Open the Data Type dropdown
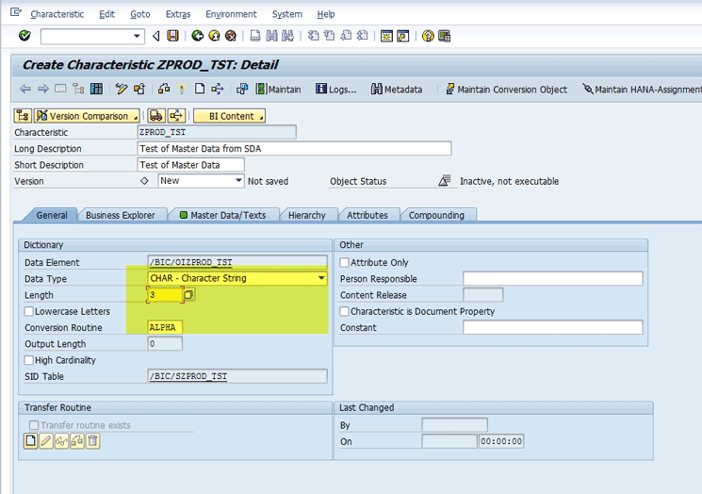Image resolution: width=702 pixels, height=494 pixels. pos(321,279)
